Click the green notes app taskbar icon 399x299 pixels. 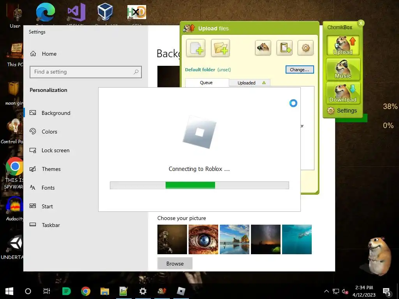(x=66, y=291)
